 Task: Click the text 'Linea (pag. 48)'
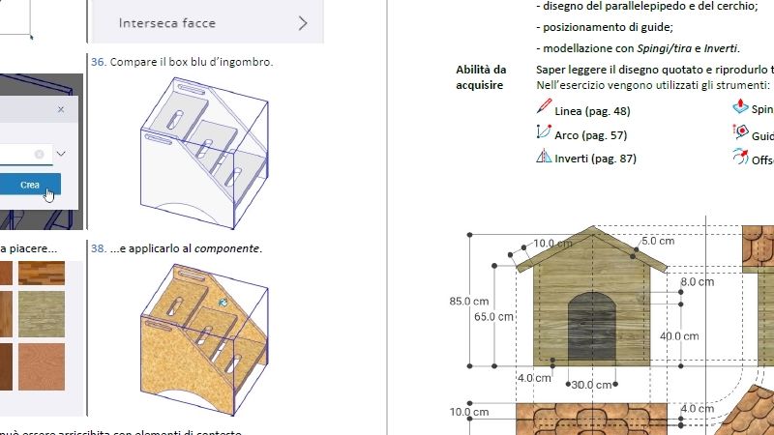pyautogui.click(x=592, y=111)
